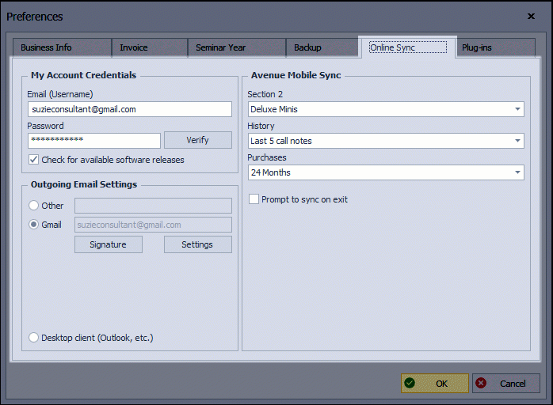Click the disabled Gmail address field

pyautogui.click(x=153, y=225)
